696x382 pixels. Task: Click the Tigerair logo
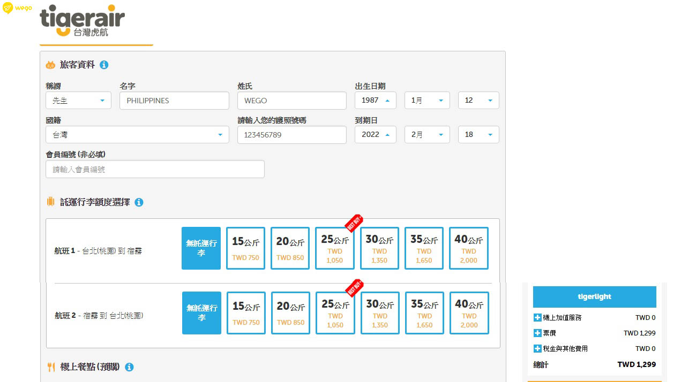(x=82, y=20)
